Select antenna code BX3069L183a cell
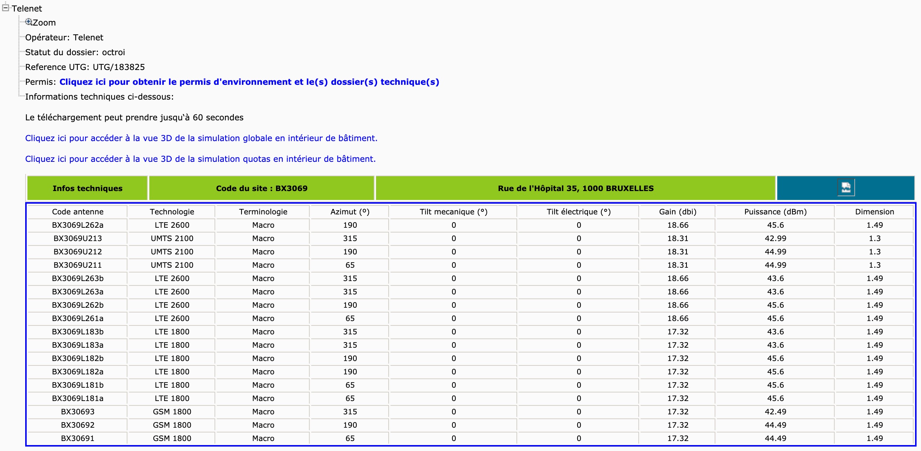Screen dimensions: 921x451 coord(78,345)
